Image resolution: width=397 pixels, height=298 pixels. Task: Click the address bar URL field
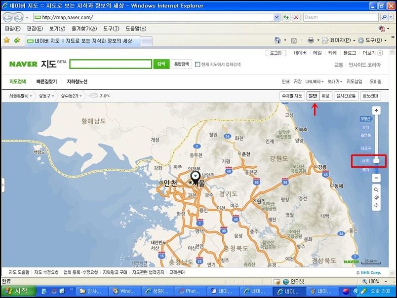(154, 17)
